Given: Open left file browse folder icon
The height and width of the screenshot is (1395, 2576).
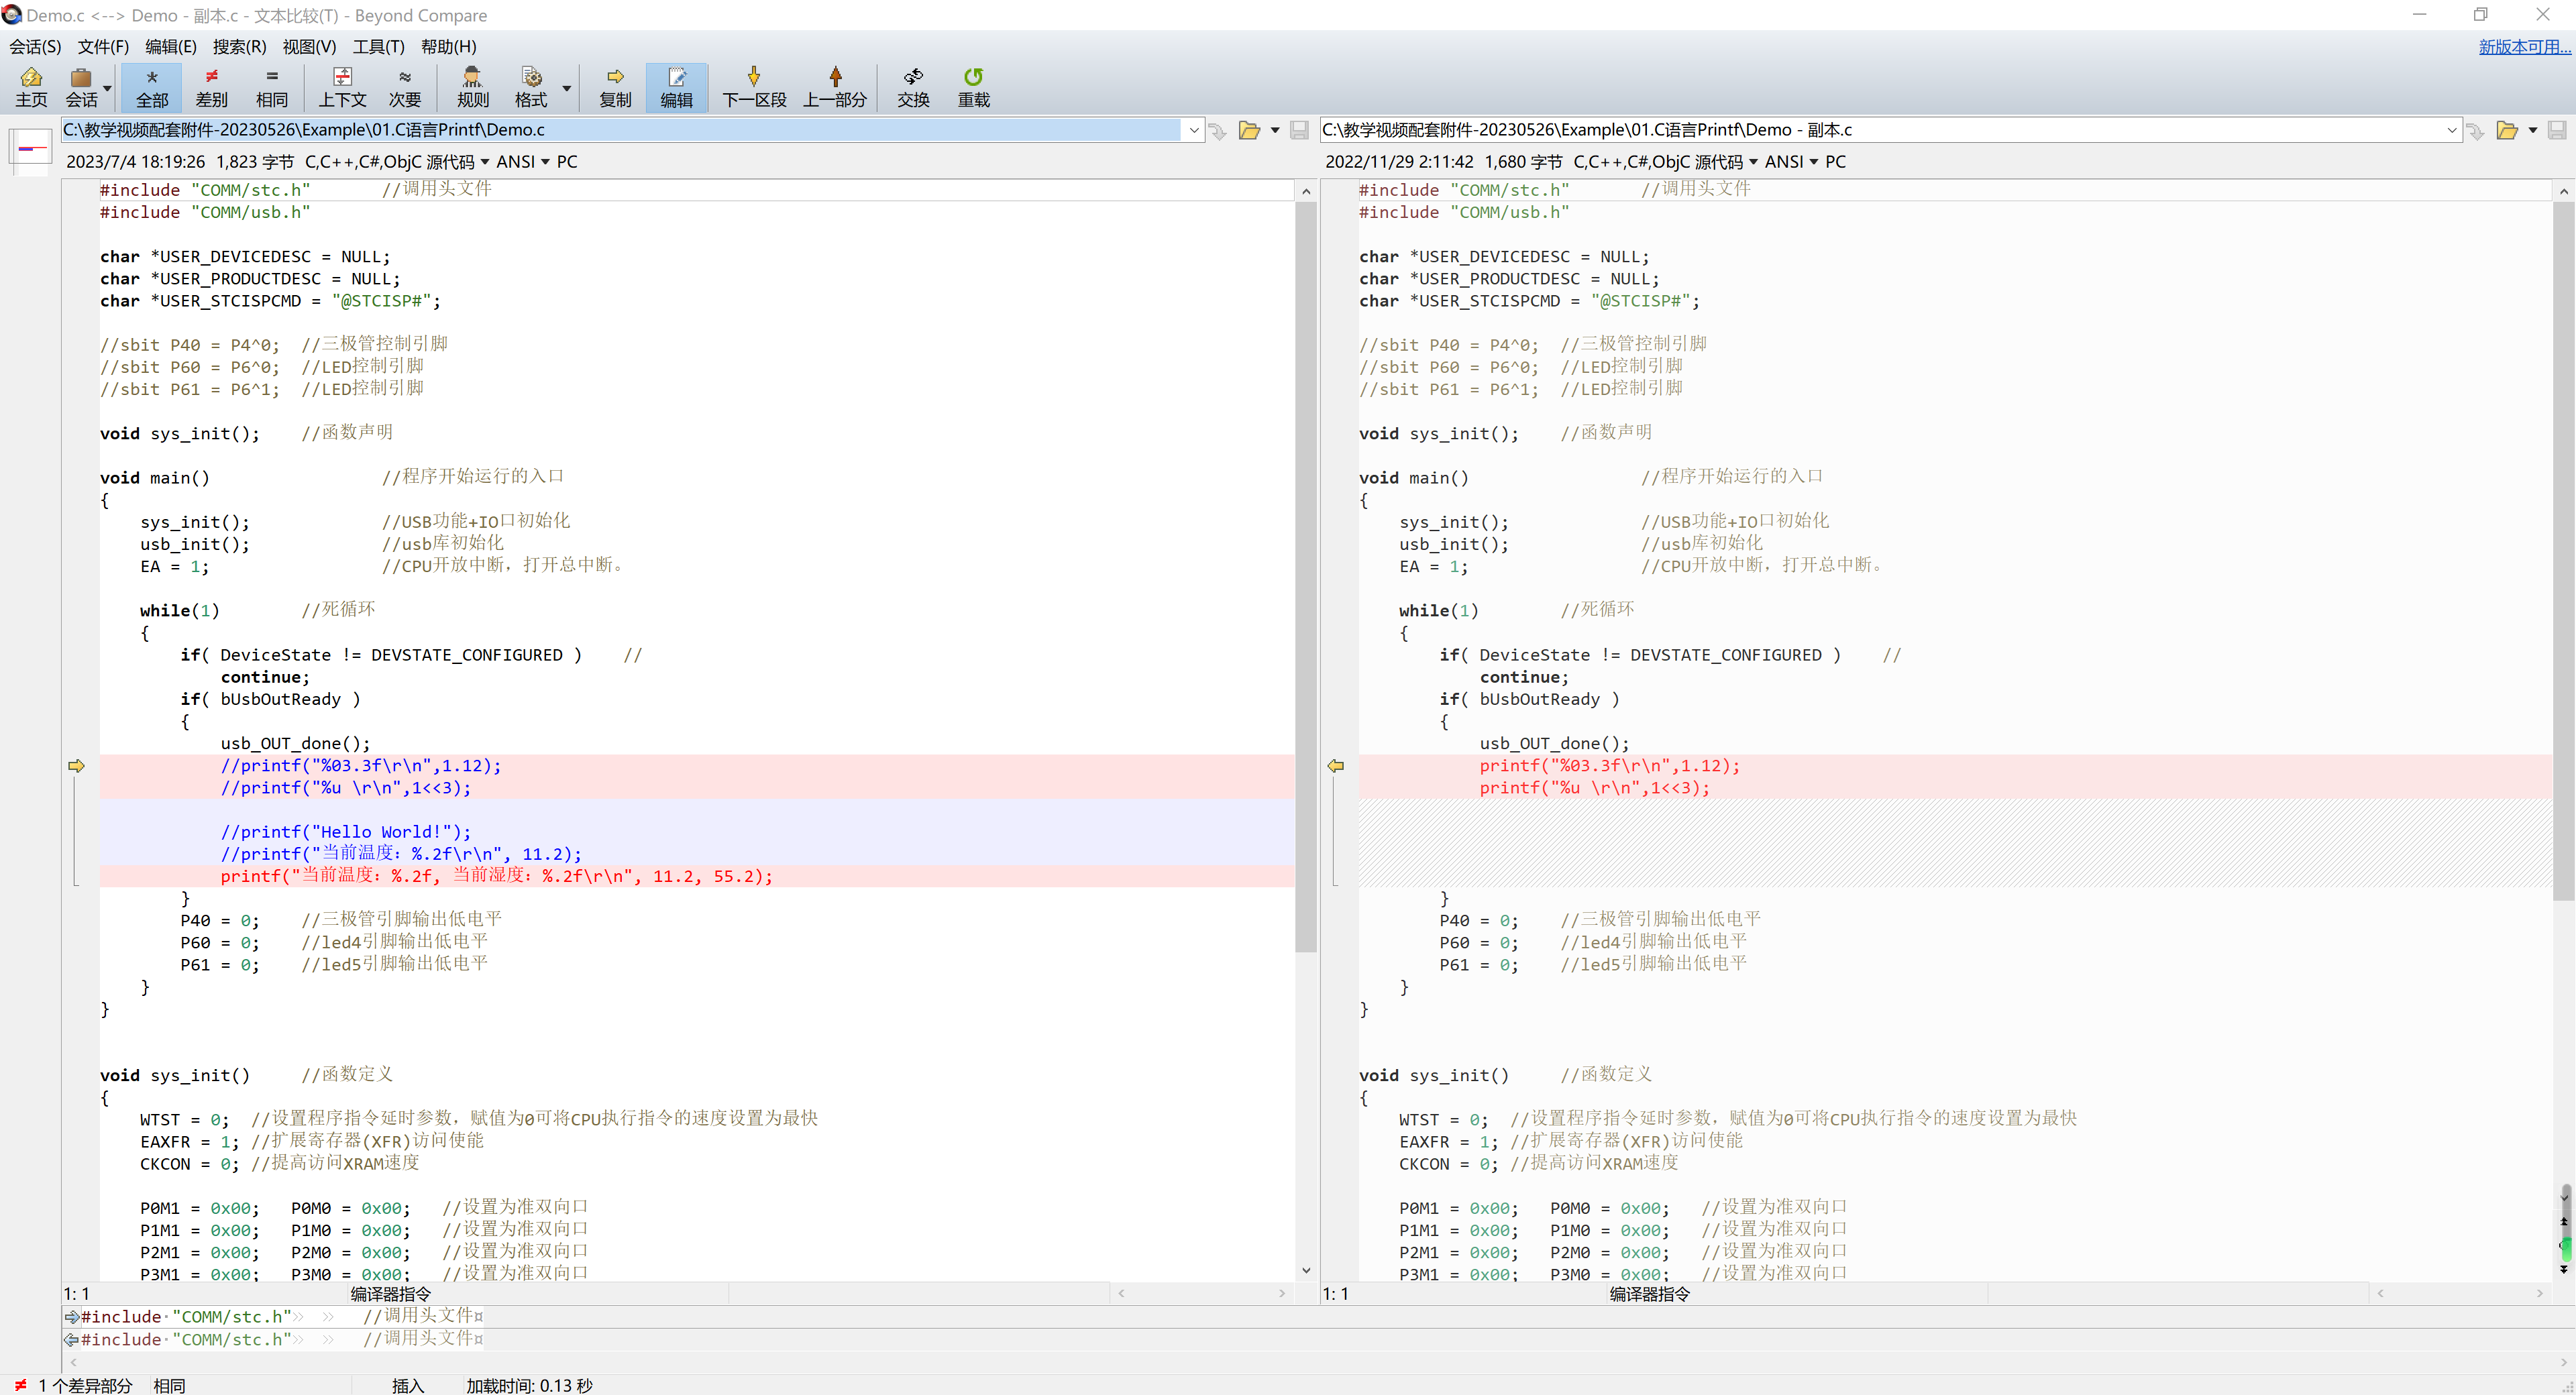Looking at the screenshot, I should click(x=1249, y=130).
